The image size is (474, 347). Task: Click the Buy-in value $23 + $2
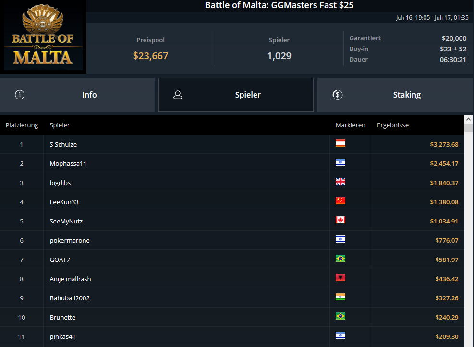click(453, 49)
